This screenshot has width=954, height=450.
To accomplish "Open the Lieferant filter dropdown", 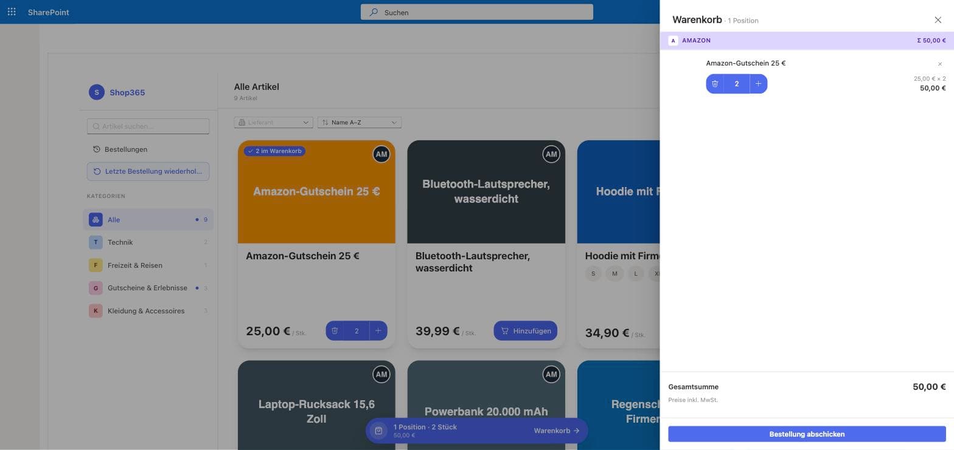I will pyautogui.click(x=273, y=123).
